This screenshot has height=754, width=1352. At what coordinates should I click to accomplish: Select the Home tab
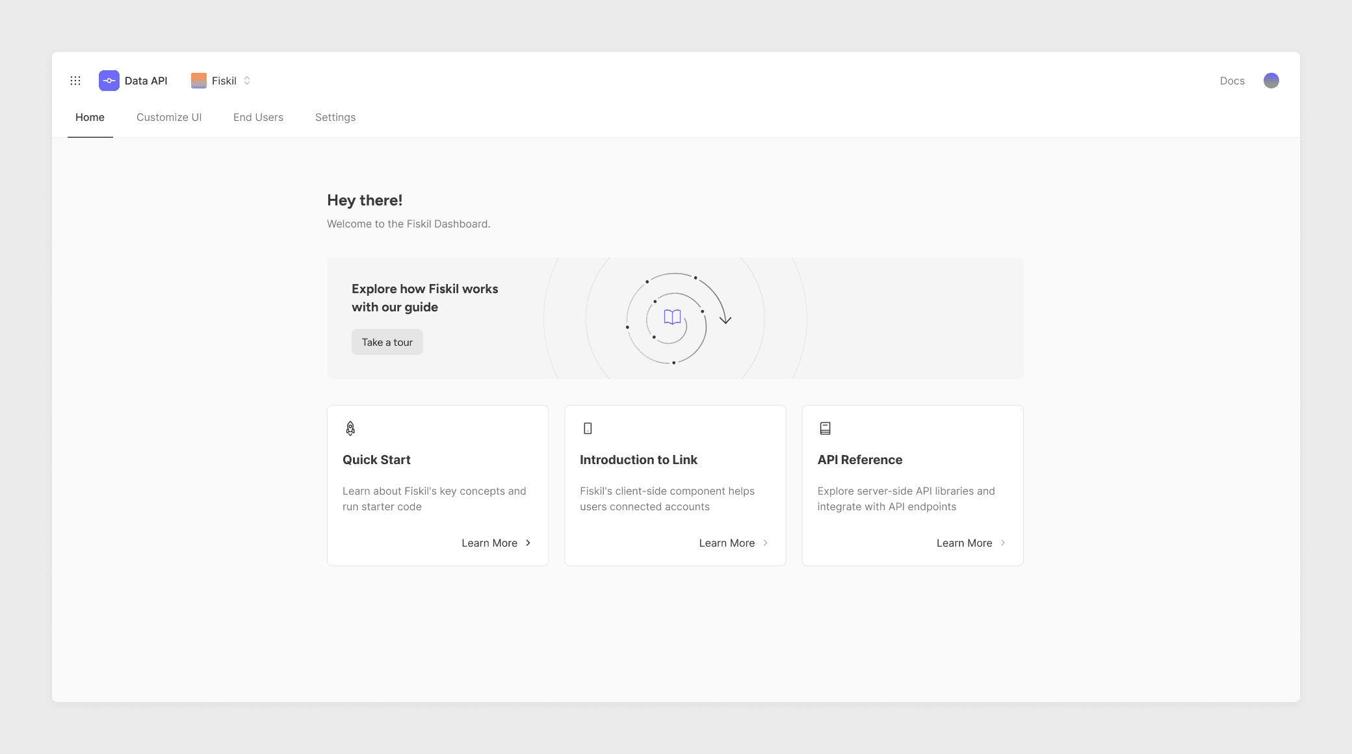coord(90,118)
